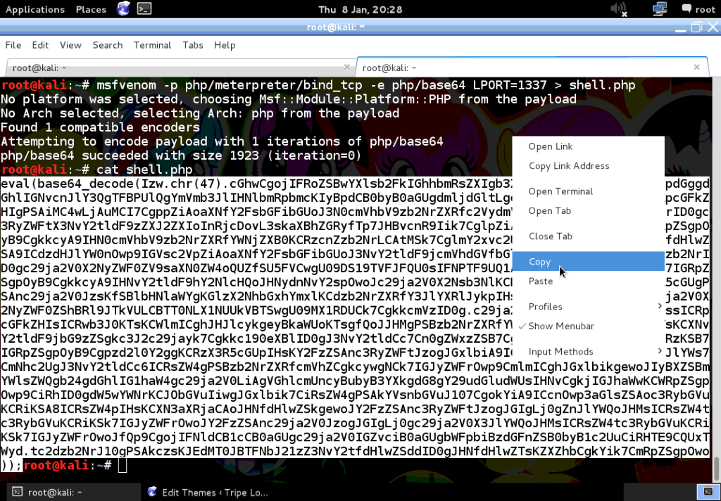
Task: Open the Terminal menu
Action: 152,45
